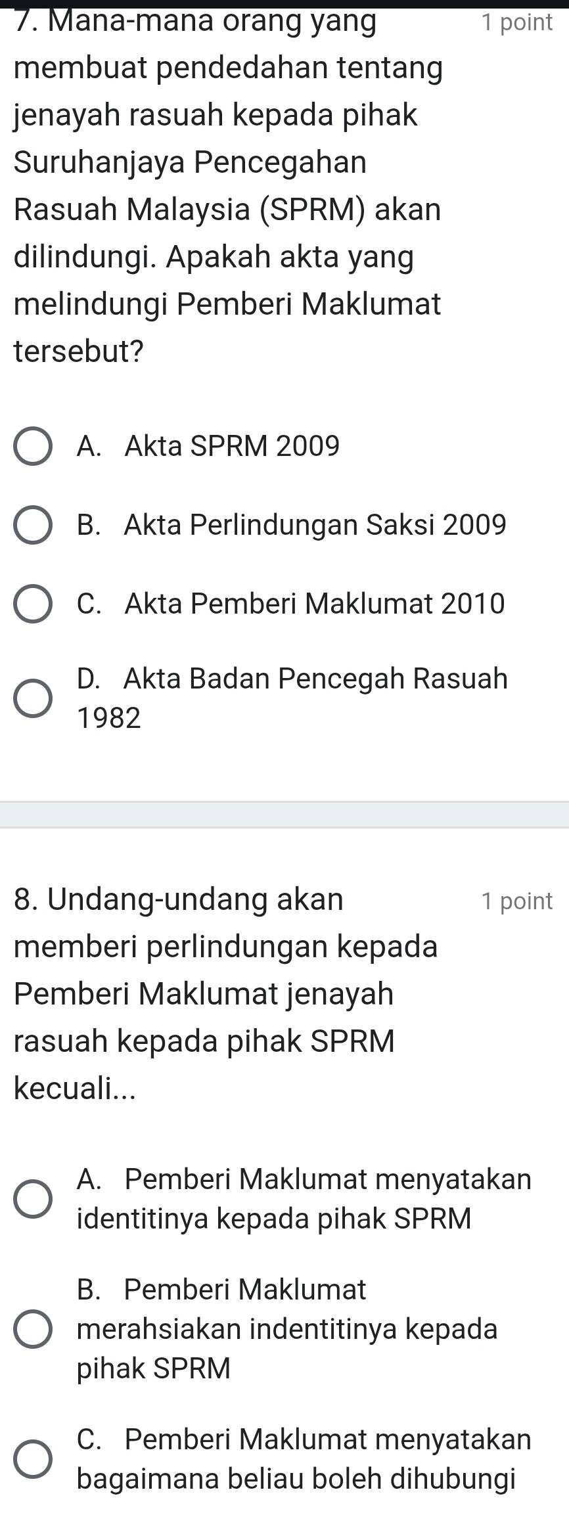This screenshot has height=1515, width=569.
Task: Select radio for 'Pemberi Maklumat menyatakan identitinya'
Action: 32,1198
